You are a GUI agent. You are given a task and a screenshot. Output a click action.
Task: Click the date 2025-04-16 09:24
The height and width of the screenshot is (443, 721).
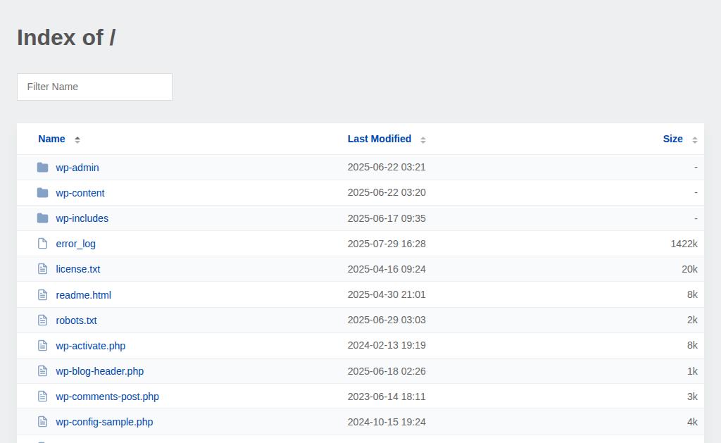(387, 268)
